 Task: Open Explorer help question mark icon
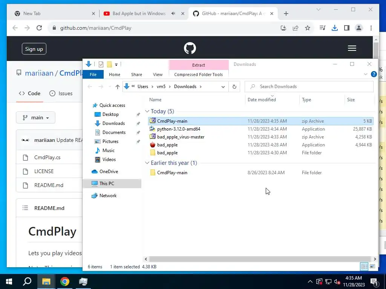pos(374,74)
